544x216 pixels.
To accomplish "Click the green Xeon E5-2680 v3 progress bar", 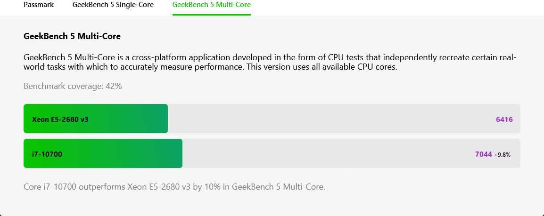I will pos(96,119).
